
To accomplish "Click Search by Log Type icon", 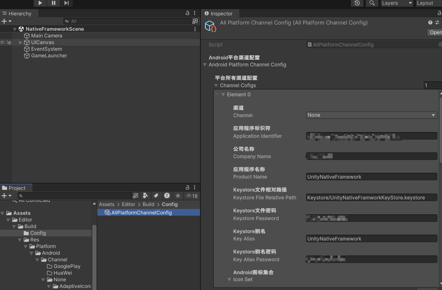I will [x=167, y=196].
